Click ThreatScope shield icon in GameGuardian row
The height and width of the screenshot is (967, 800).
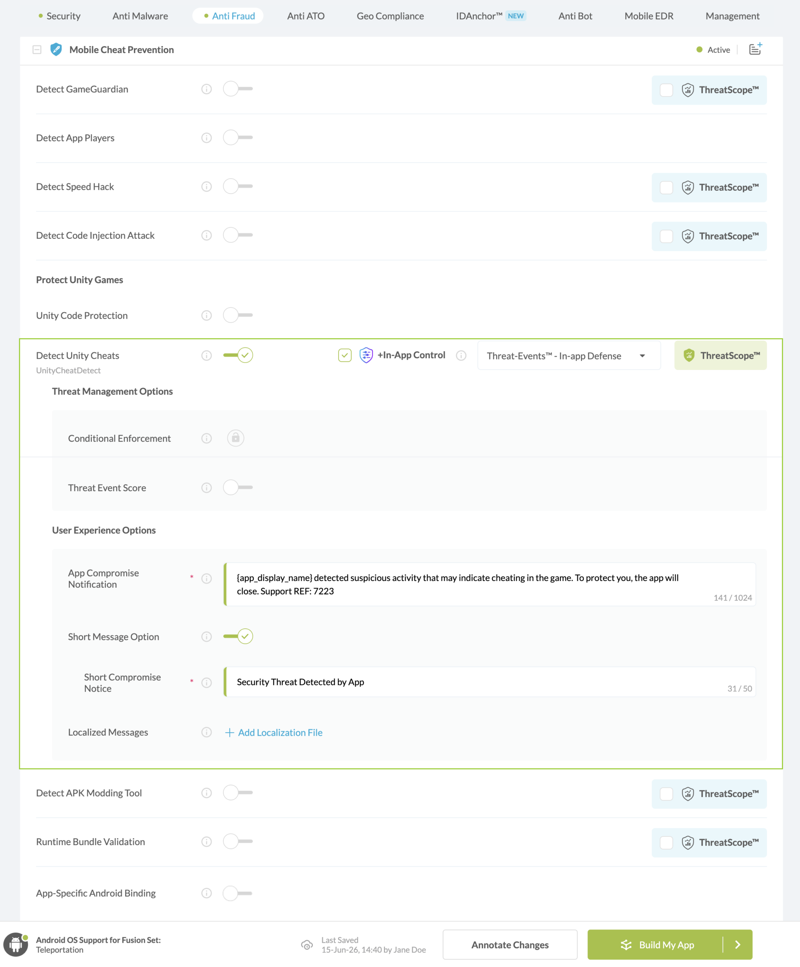[687, 90]
